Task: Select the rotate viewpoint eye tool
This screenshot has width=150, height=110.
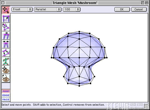Action: [6, 78]
